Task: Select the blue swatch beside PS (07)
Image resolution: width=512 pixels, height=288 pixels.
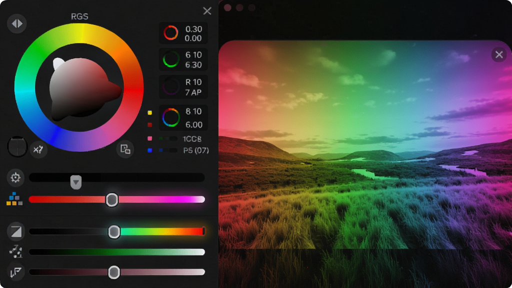Action: [150, 150]
